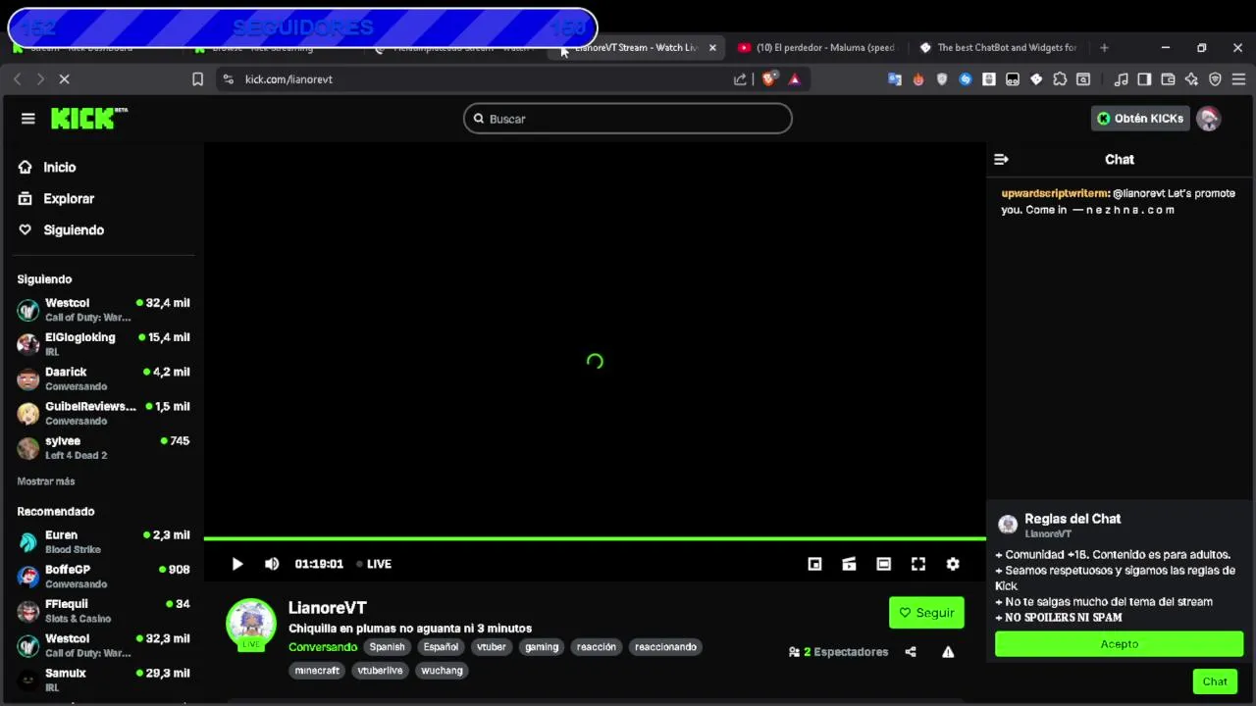Share the stream with the share icon
This screenshot has height=706, width=1256.
click(911, 652)
